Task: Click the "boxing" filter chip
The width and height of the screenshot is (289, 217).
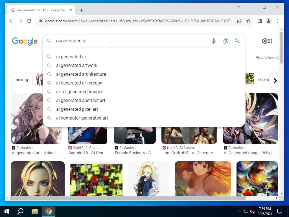Action: click(22, 79)
